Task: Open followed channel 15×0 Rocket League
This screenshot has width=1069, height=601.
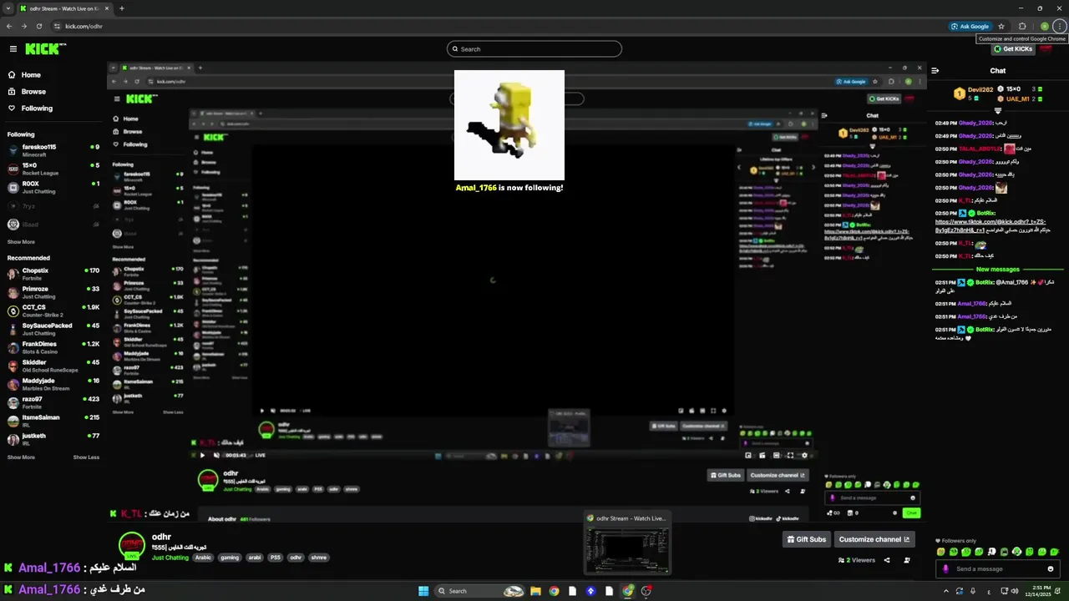Action: coord(52,169)
